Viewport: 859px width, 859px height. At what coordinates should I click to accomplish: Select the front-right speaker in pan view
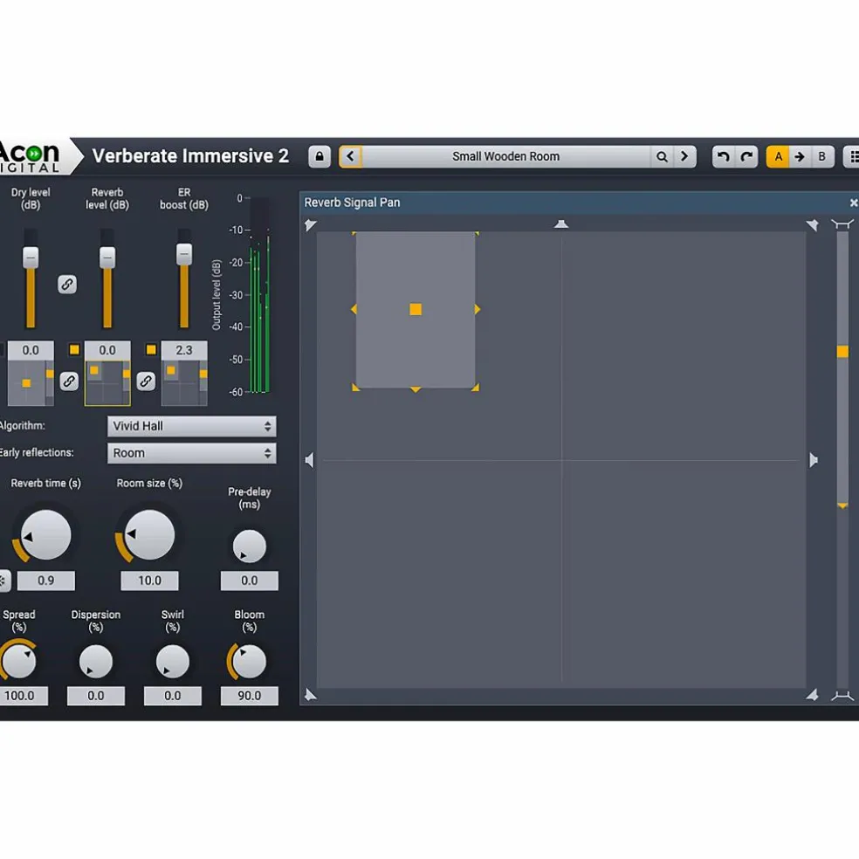[x=813, y=225]
